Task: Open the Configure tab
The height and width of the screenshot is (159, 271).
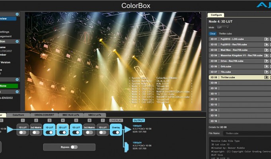Action: point(216,15)
